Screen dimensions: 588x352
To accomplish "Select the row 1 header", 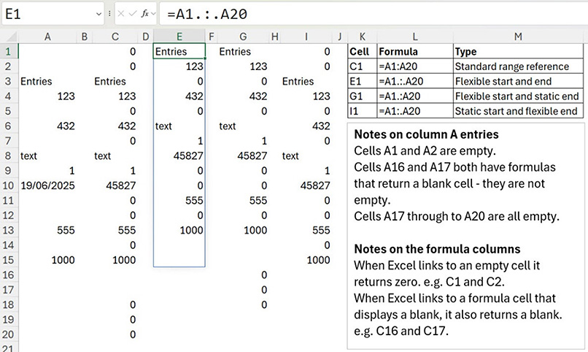I will click(x=8, y=52).
